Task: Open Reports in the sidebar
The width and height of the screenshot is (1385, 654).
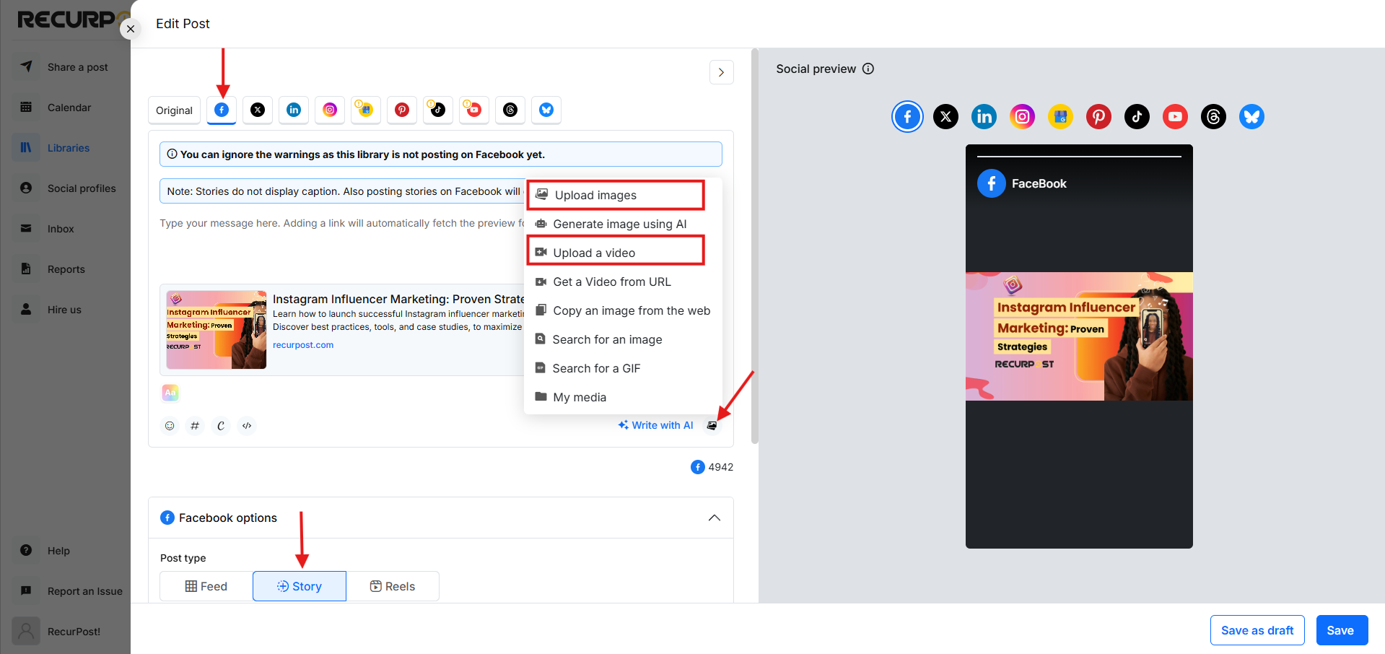Action: (66, 269)
